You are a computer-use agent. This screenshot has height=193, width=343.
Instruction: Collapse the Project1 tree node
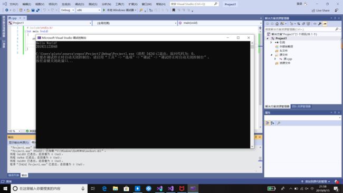point(268,38)
